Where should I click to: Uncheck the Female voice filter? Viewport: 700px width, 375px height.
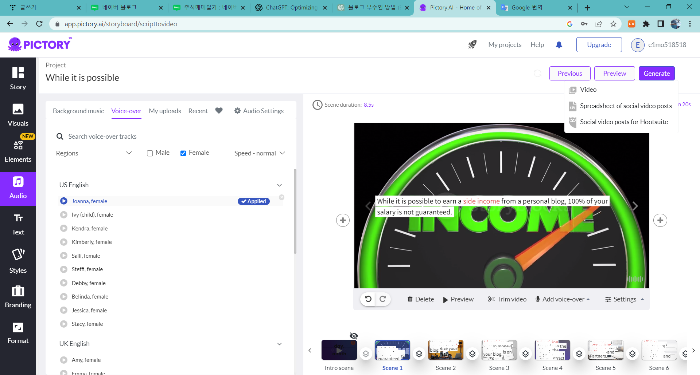coord(183,153)
